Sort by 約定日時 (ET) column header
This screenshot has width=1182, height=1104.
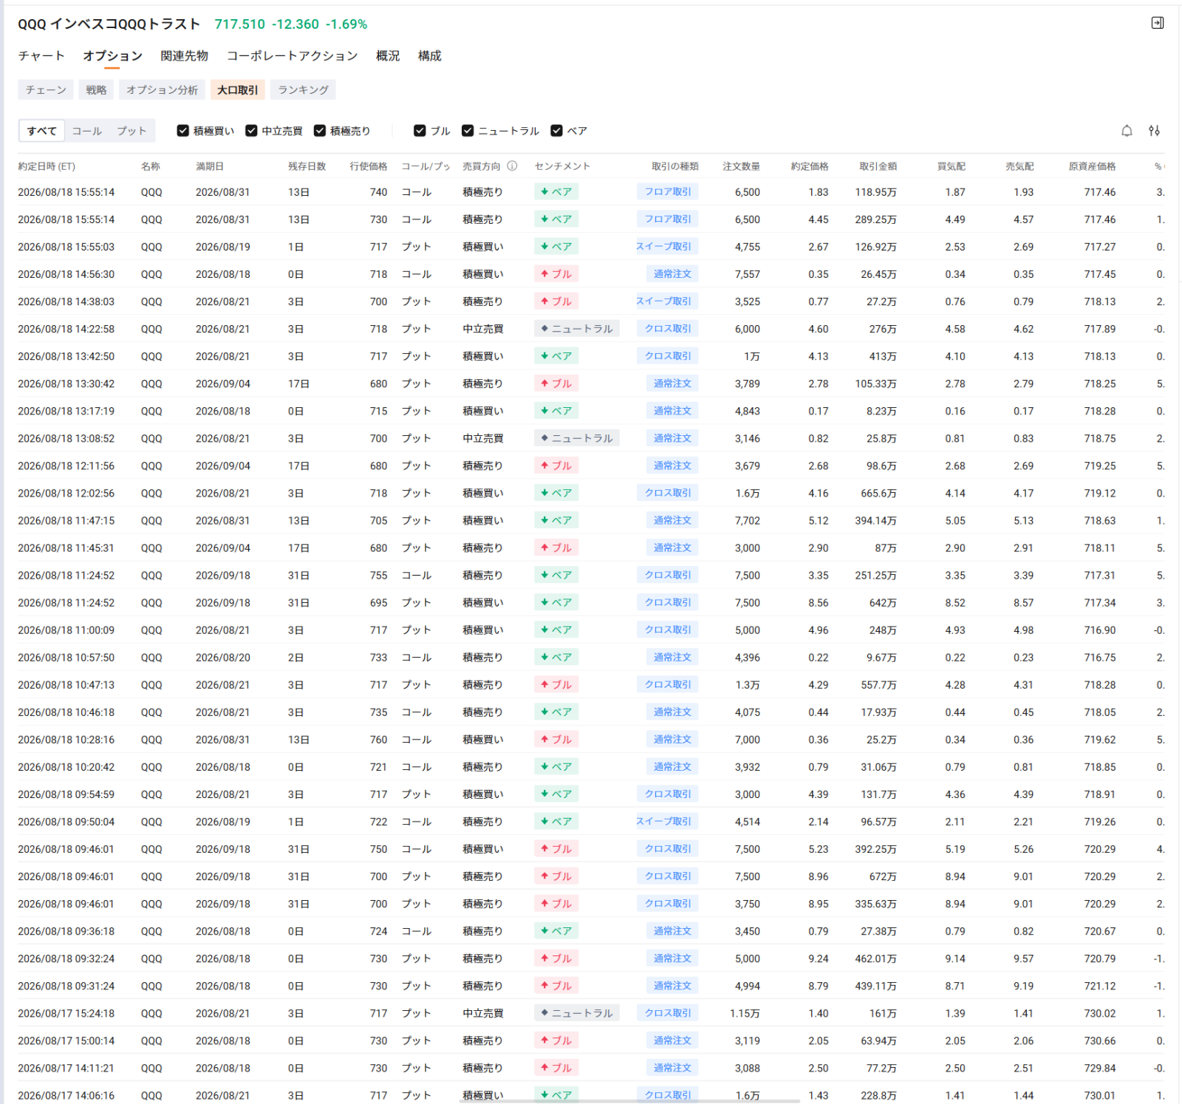pyautogui.click(x=47, y=166)
